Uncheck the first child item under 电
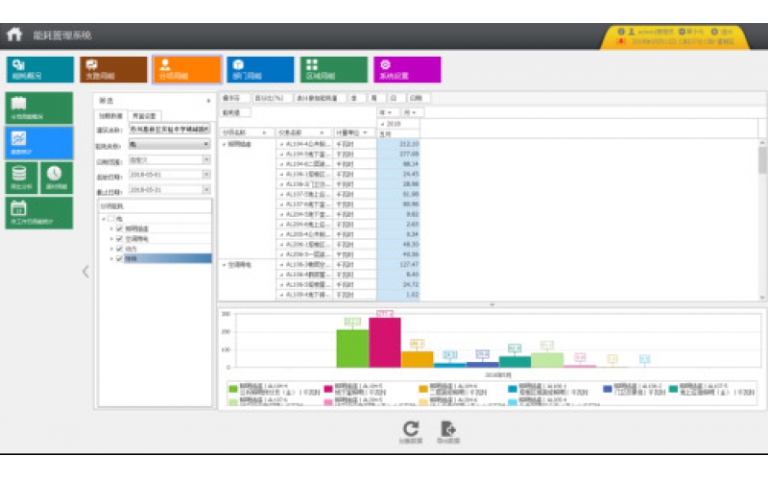 coord(119,228)
